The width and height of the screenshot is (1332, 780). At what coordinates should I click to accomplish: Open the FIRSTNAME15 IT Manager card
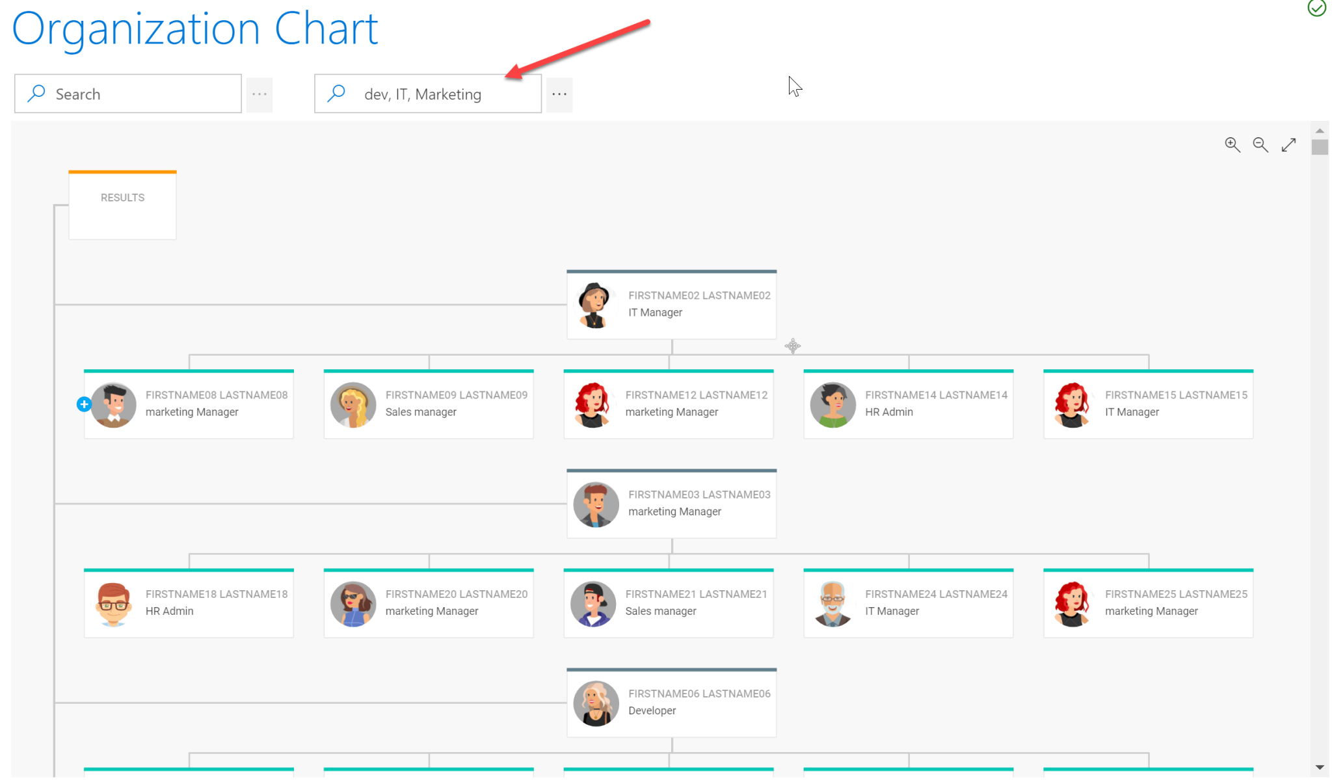(x=1148, y=404)
